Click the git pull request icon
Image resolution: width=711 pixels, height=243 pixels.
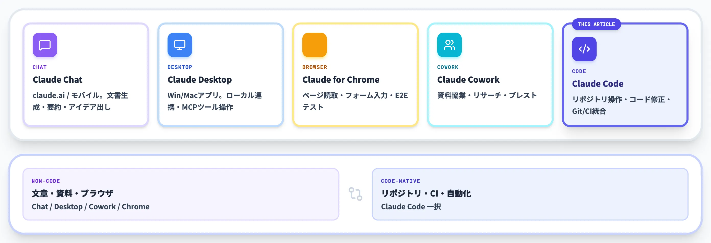355,194
